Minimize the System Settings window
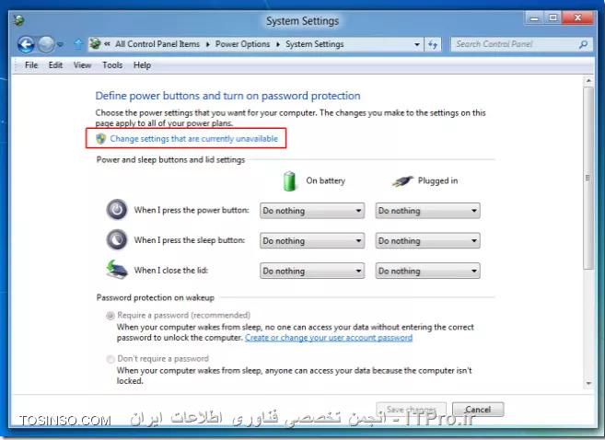605x440 pixels. 534,18
